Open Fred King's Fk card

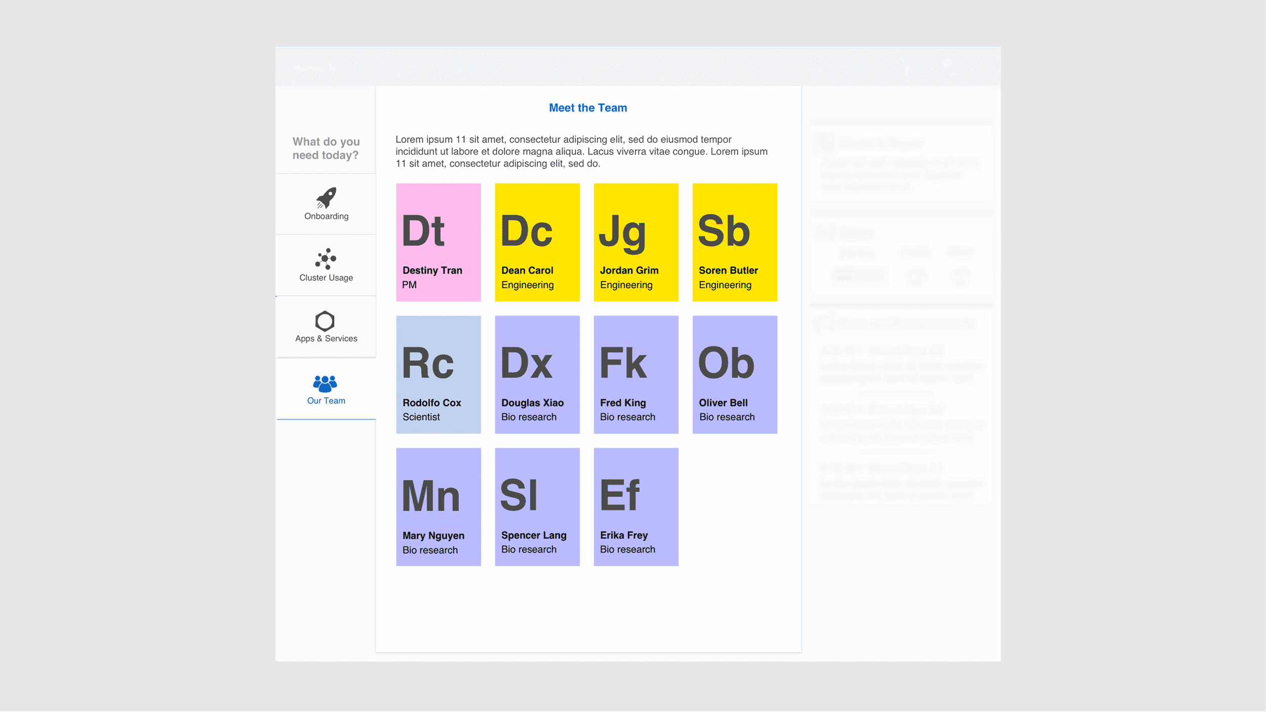click(636, 375)
